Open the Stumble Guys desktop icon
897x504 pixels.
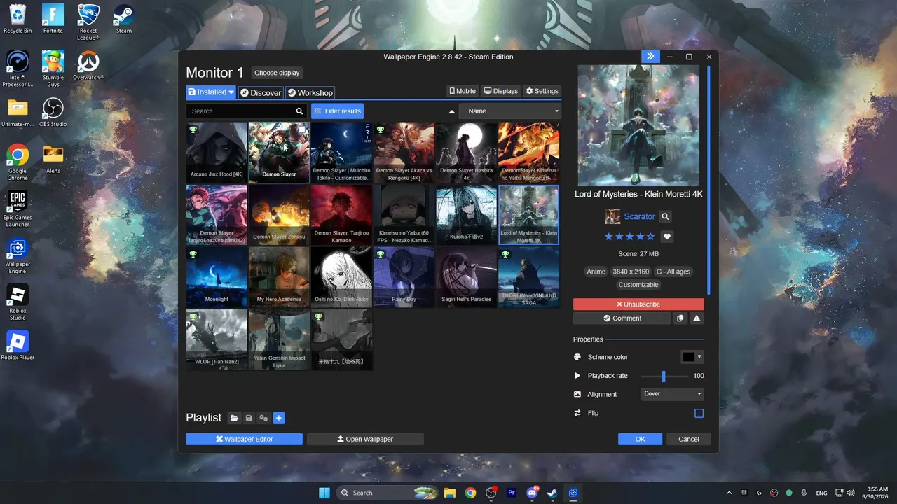click(x=53, y=69)
